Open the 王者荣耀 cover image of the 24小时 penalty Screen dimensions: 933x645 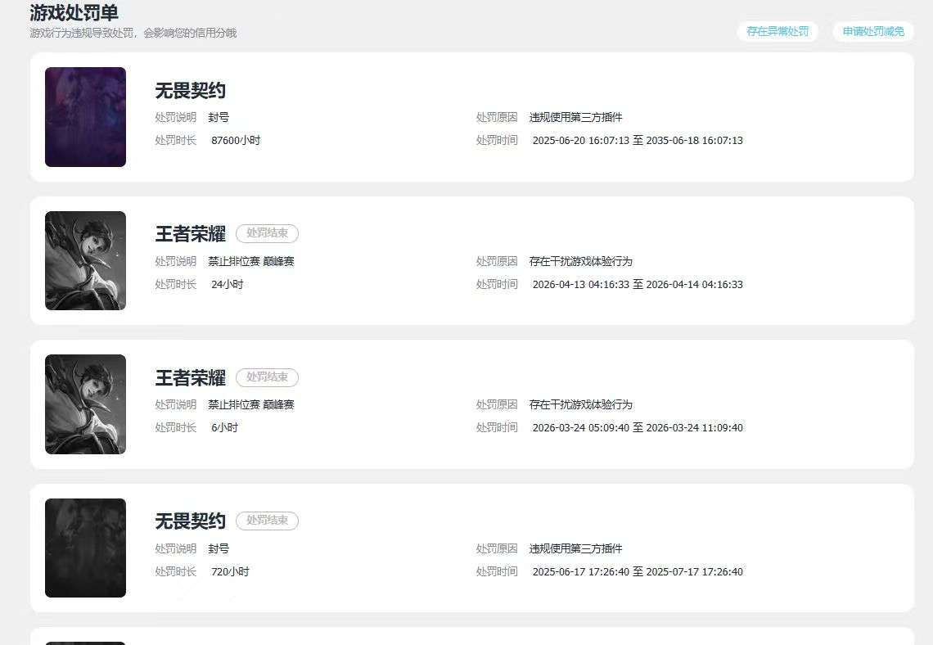86,260
